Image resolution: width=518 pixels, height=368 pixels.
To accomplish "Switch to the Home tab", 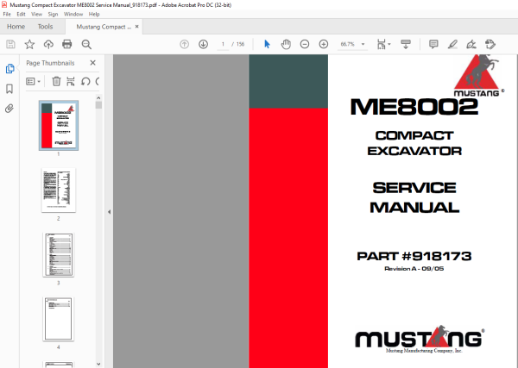I will 16,27.
